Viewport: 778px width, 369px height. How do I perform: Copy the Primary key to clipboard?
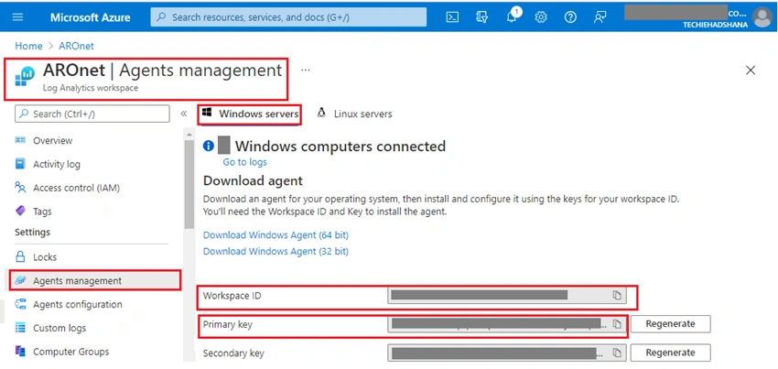coord(617,324)
